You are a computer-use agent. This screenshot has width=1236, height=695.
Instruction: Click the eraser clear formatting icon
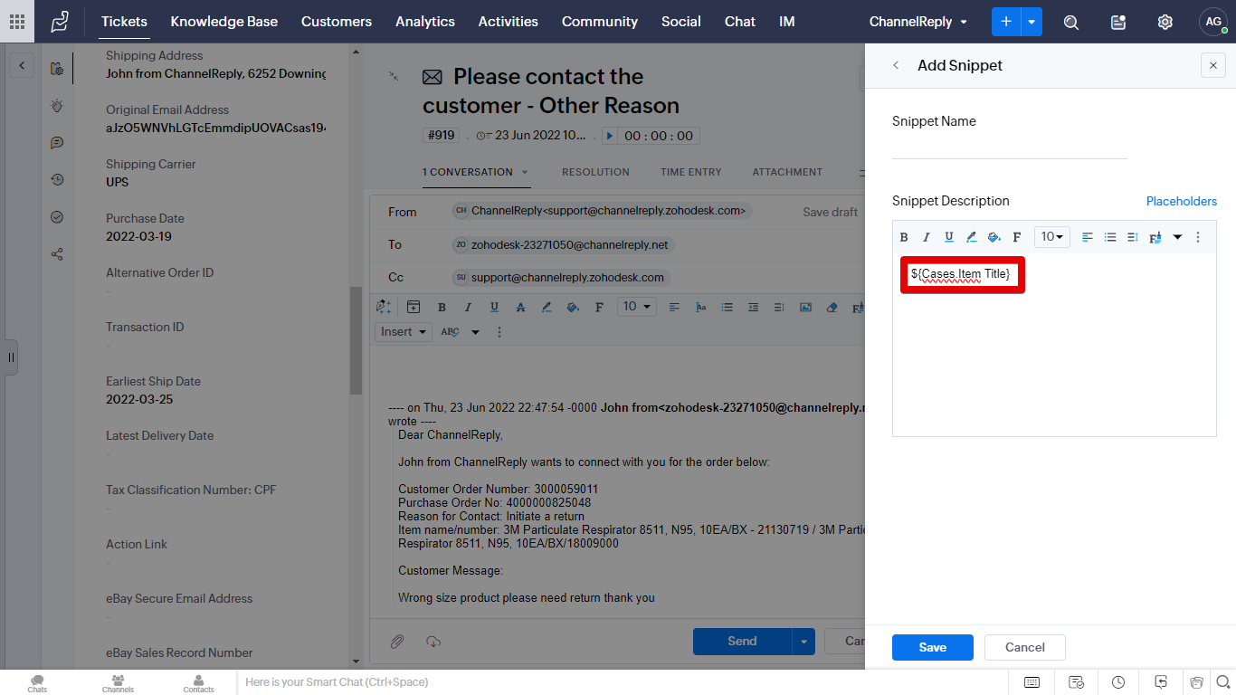(x=832, y=308)
